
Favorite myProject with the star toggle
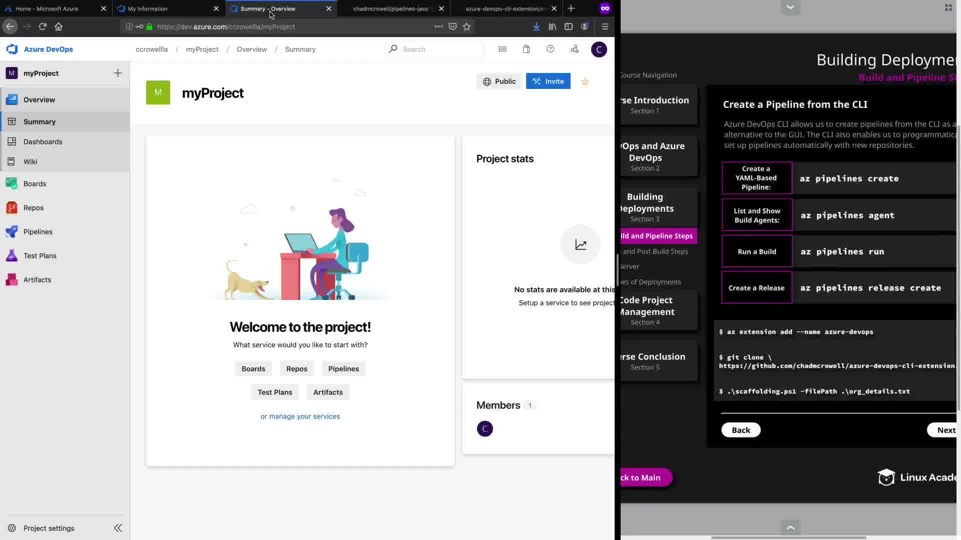[585, 81]
